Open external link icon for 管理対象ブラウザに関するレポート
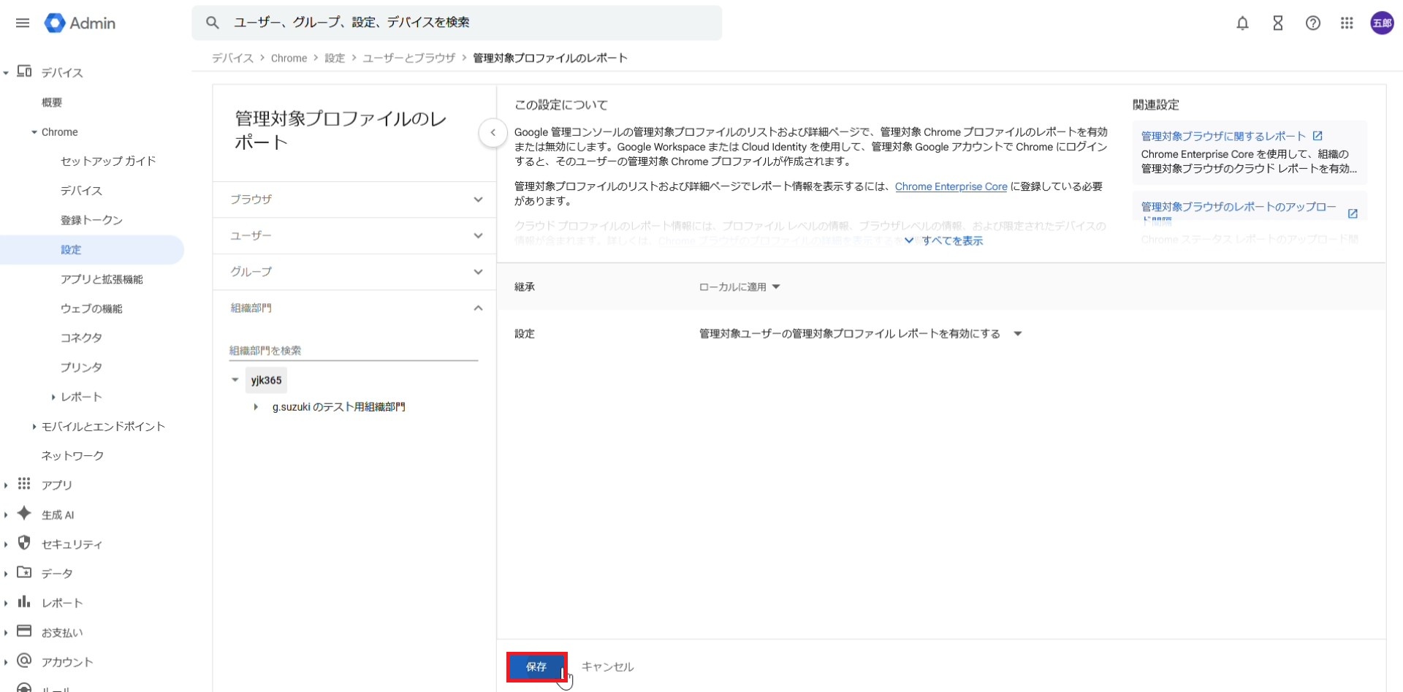The width and height of the screenshot is (1403, 692). tap(1318, 136)
